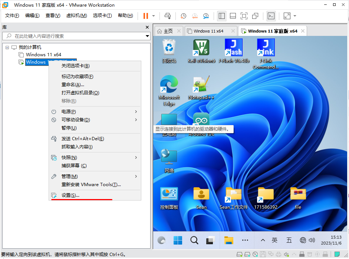Screen dimensions: 349x259
Task: Open the power options dropdown arrow beside pause
Action: 153,16
